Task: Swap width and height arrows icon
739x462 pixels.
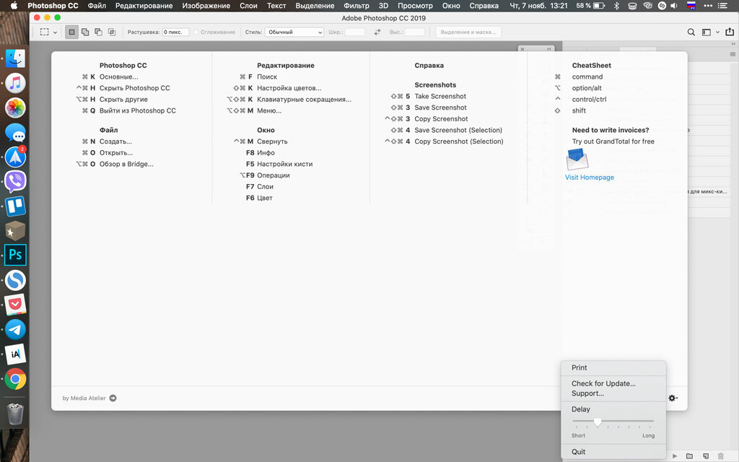Action: click(377, 32)
